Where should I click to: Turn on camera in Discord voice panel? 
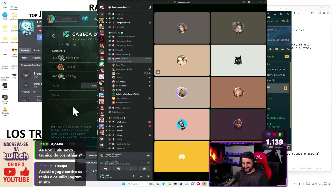coord(105,169)
